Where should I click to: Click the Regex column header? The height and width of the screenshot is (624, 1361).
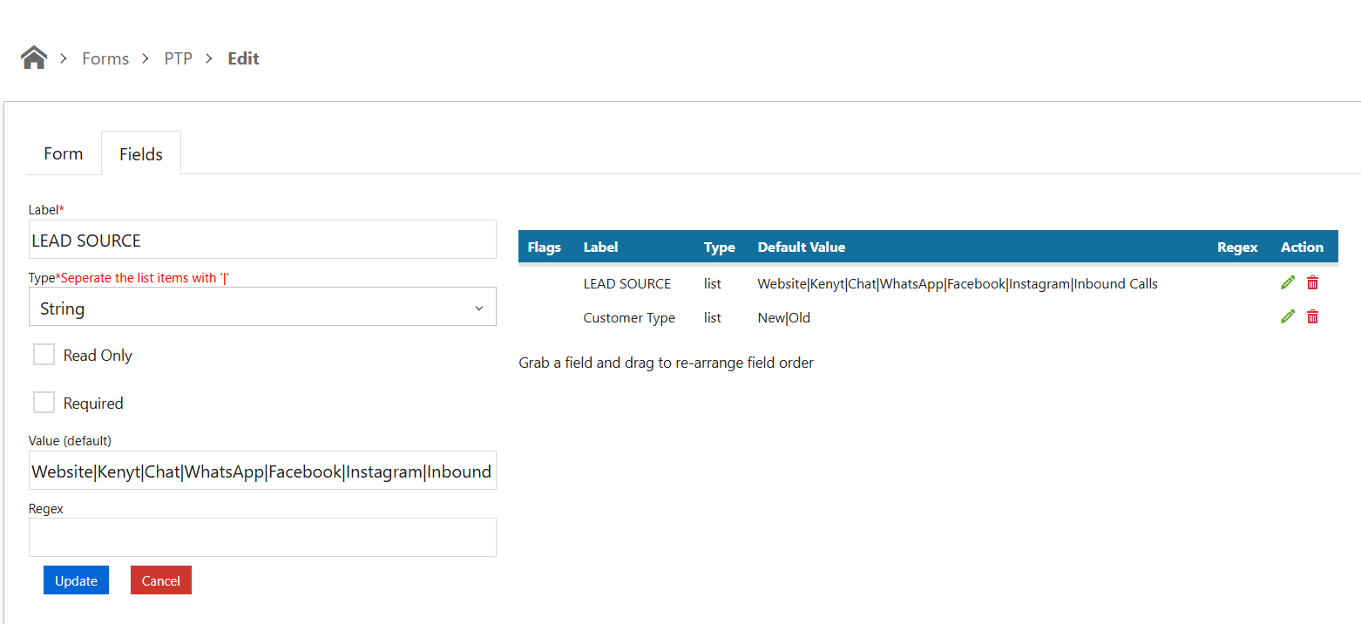[x=1237, y=248]
